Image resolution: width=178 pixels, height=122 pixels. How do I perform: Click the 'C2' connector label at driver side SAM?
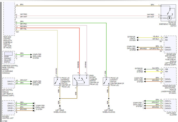161,51
